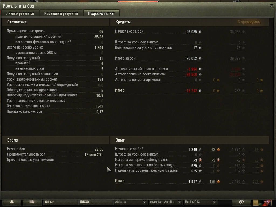Open the mymsfan_Ane4ka chat tab
Image resolution: width=276 pixels, height=207 pixels.
163,202
